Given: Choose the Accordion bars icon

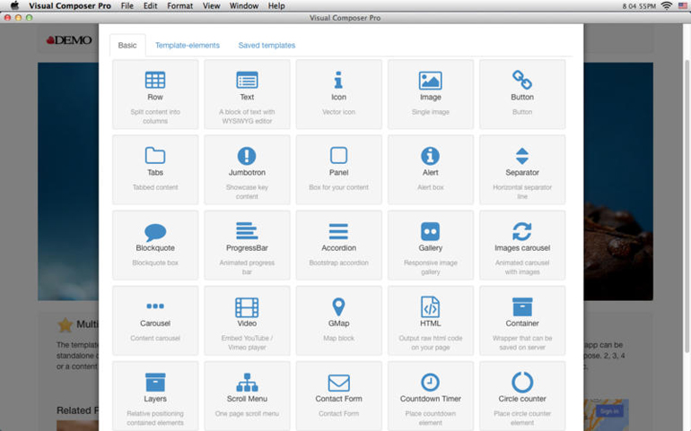Looking at the screenshot, I should (338, 231).
